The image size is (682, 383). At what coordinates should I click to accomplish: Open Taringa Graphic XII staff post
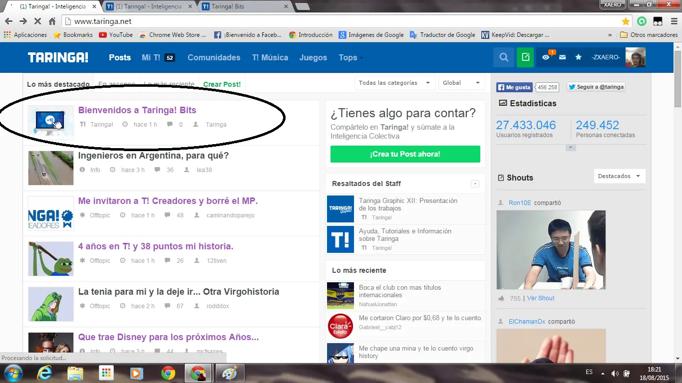coord(408,204)
